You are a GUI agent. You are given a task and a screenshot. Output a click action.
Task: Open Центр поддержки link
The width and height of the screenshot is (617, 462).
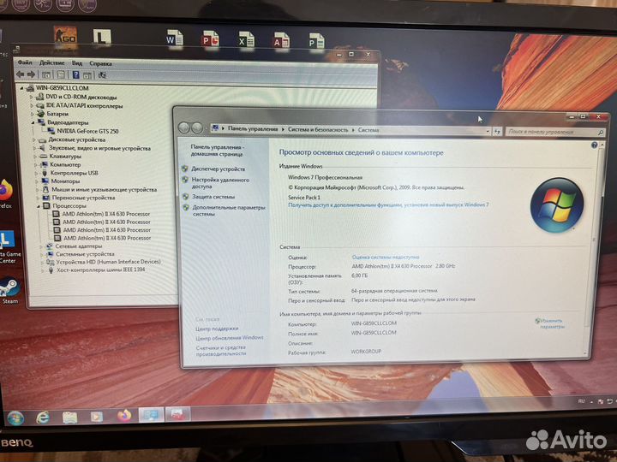217,329
